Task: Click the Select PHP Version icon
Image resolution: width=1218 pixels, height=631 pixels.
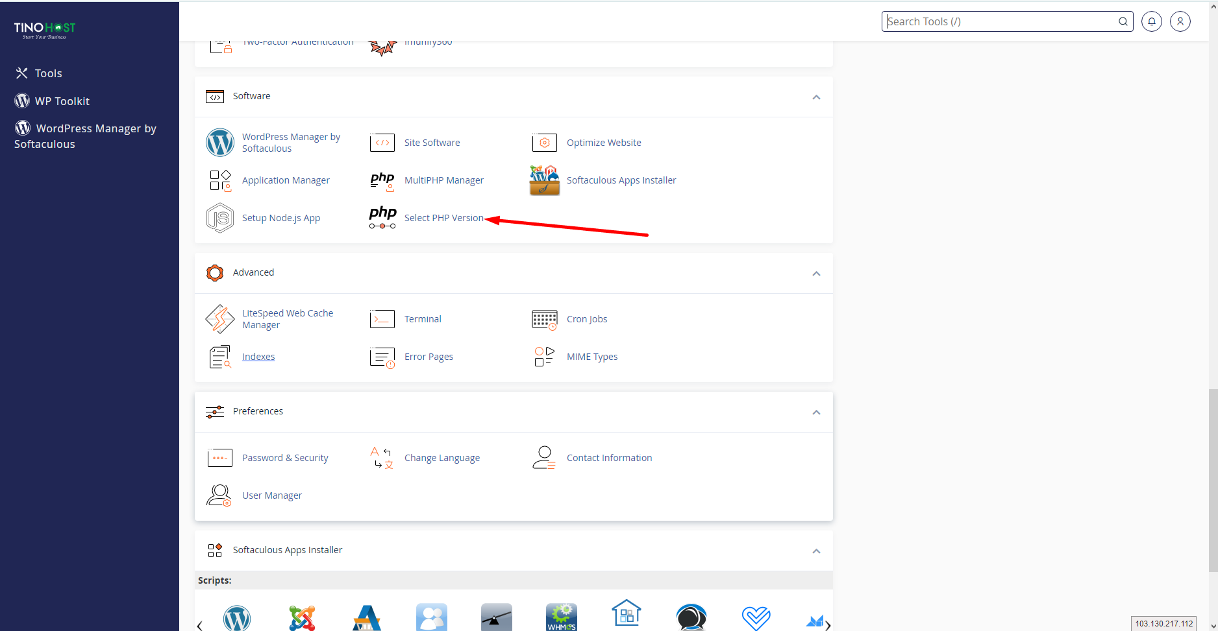Action: [382, 218]
